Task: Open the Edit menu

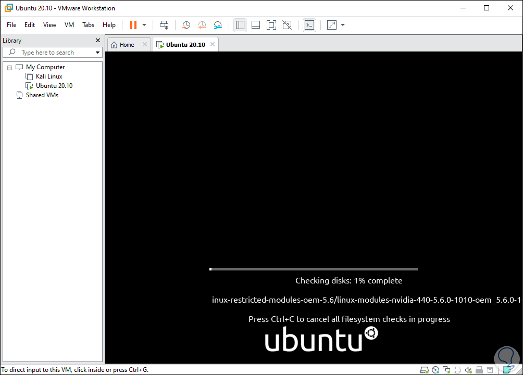Action: 29,25
